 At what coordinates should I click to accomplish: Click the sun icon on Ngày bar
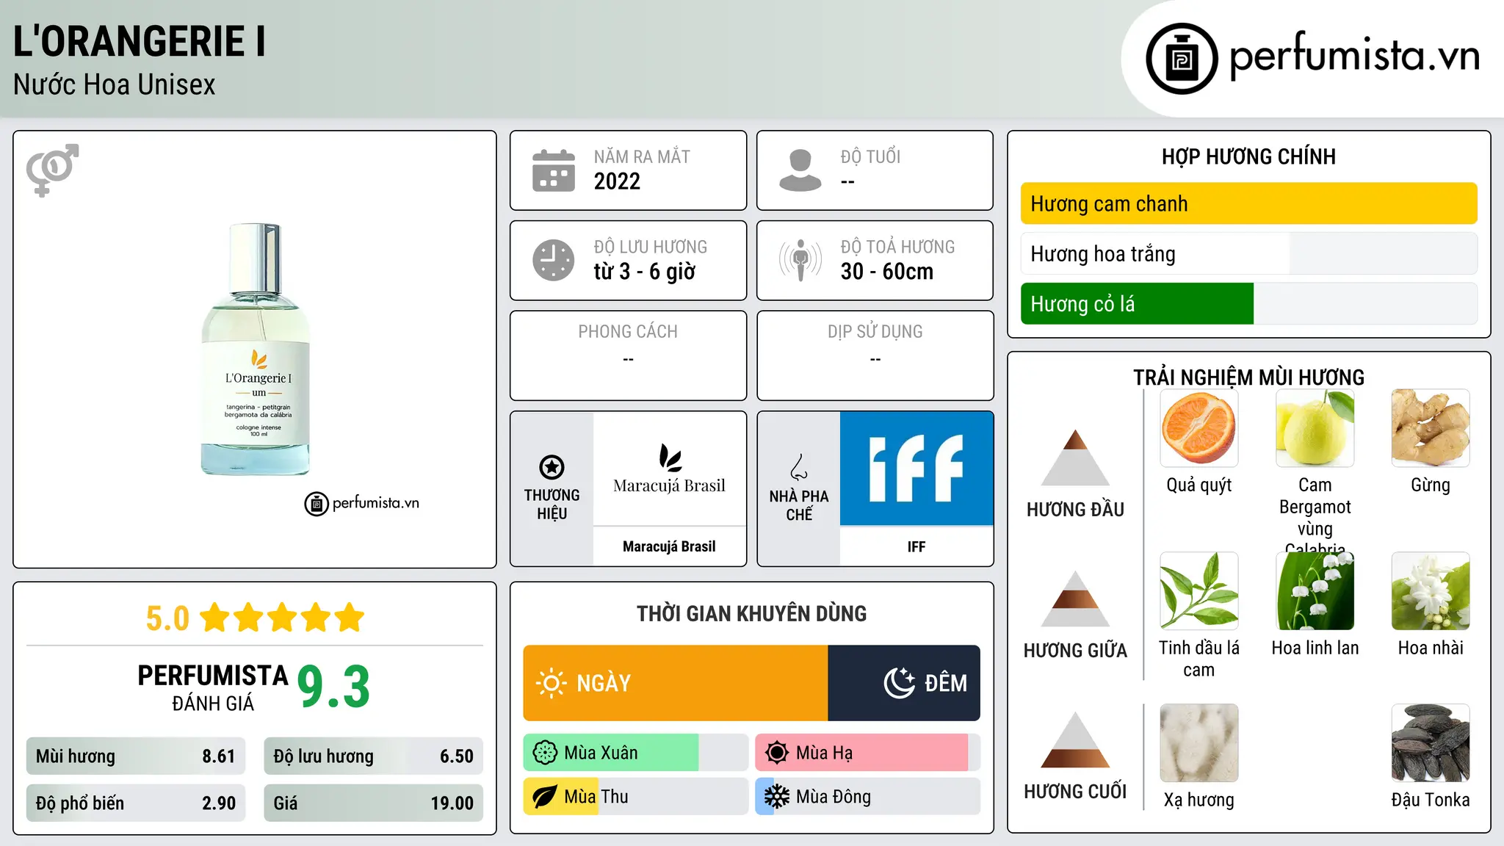[x=551, y=683]
